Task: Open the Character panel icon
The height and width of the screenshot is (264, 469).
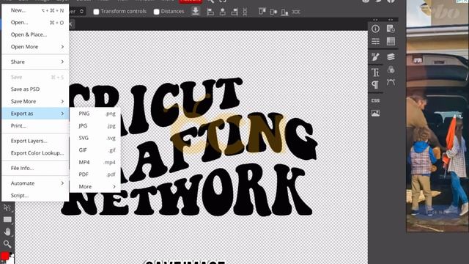Action: tap(375, 72)
